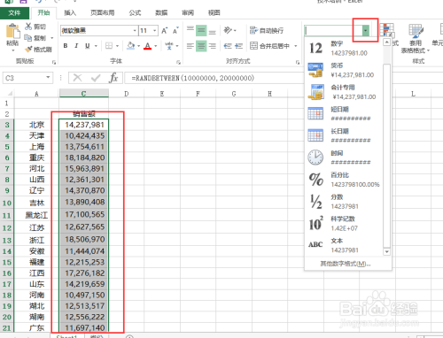Choose the Percentage format option
443x338 pixels.
[344, 180]
